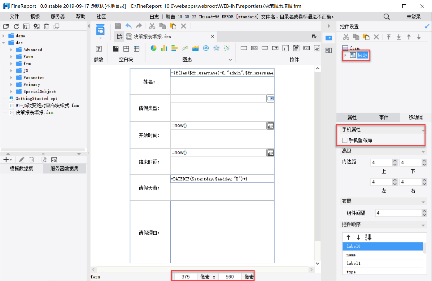
Task: Enable the 手机重布局 checkbox
Action: [x=345, y=140]
